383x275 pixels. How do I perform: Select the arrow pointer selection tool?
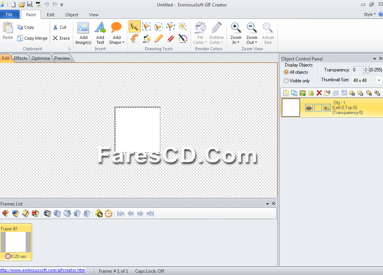134,27
